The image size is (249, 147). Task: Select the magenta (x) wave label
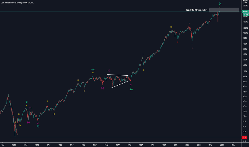pyautogui.click(x=109, y=71)
